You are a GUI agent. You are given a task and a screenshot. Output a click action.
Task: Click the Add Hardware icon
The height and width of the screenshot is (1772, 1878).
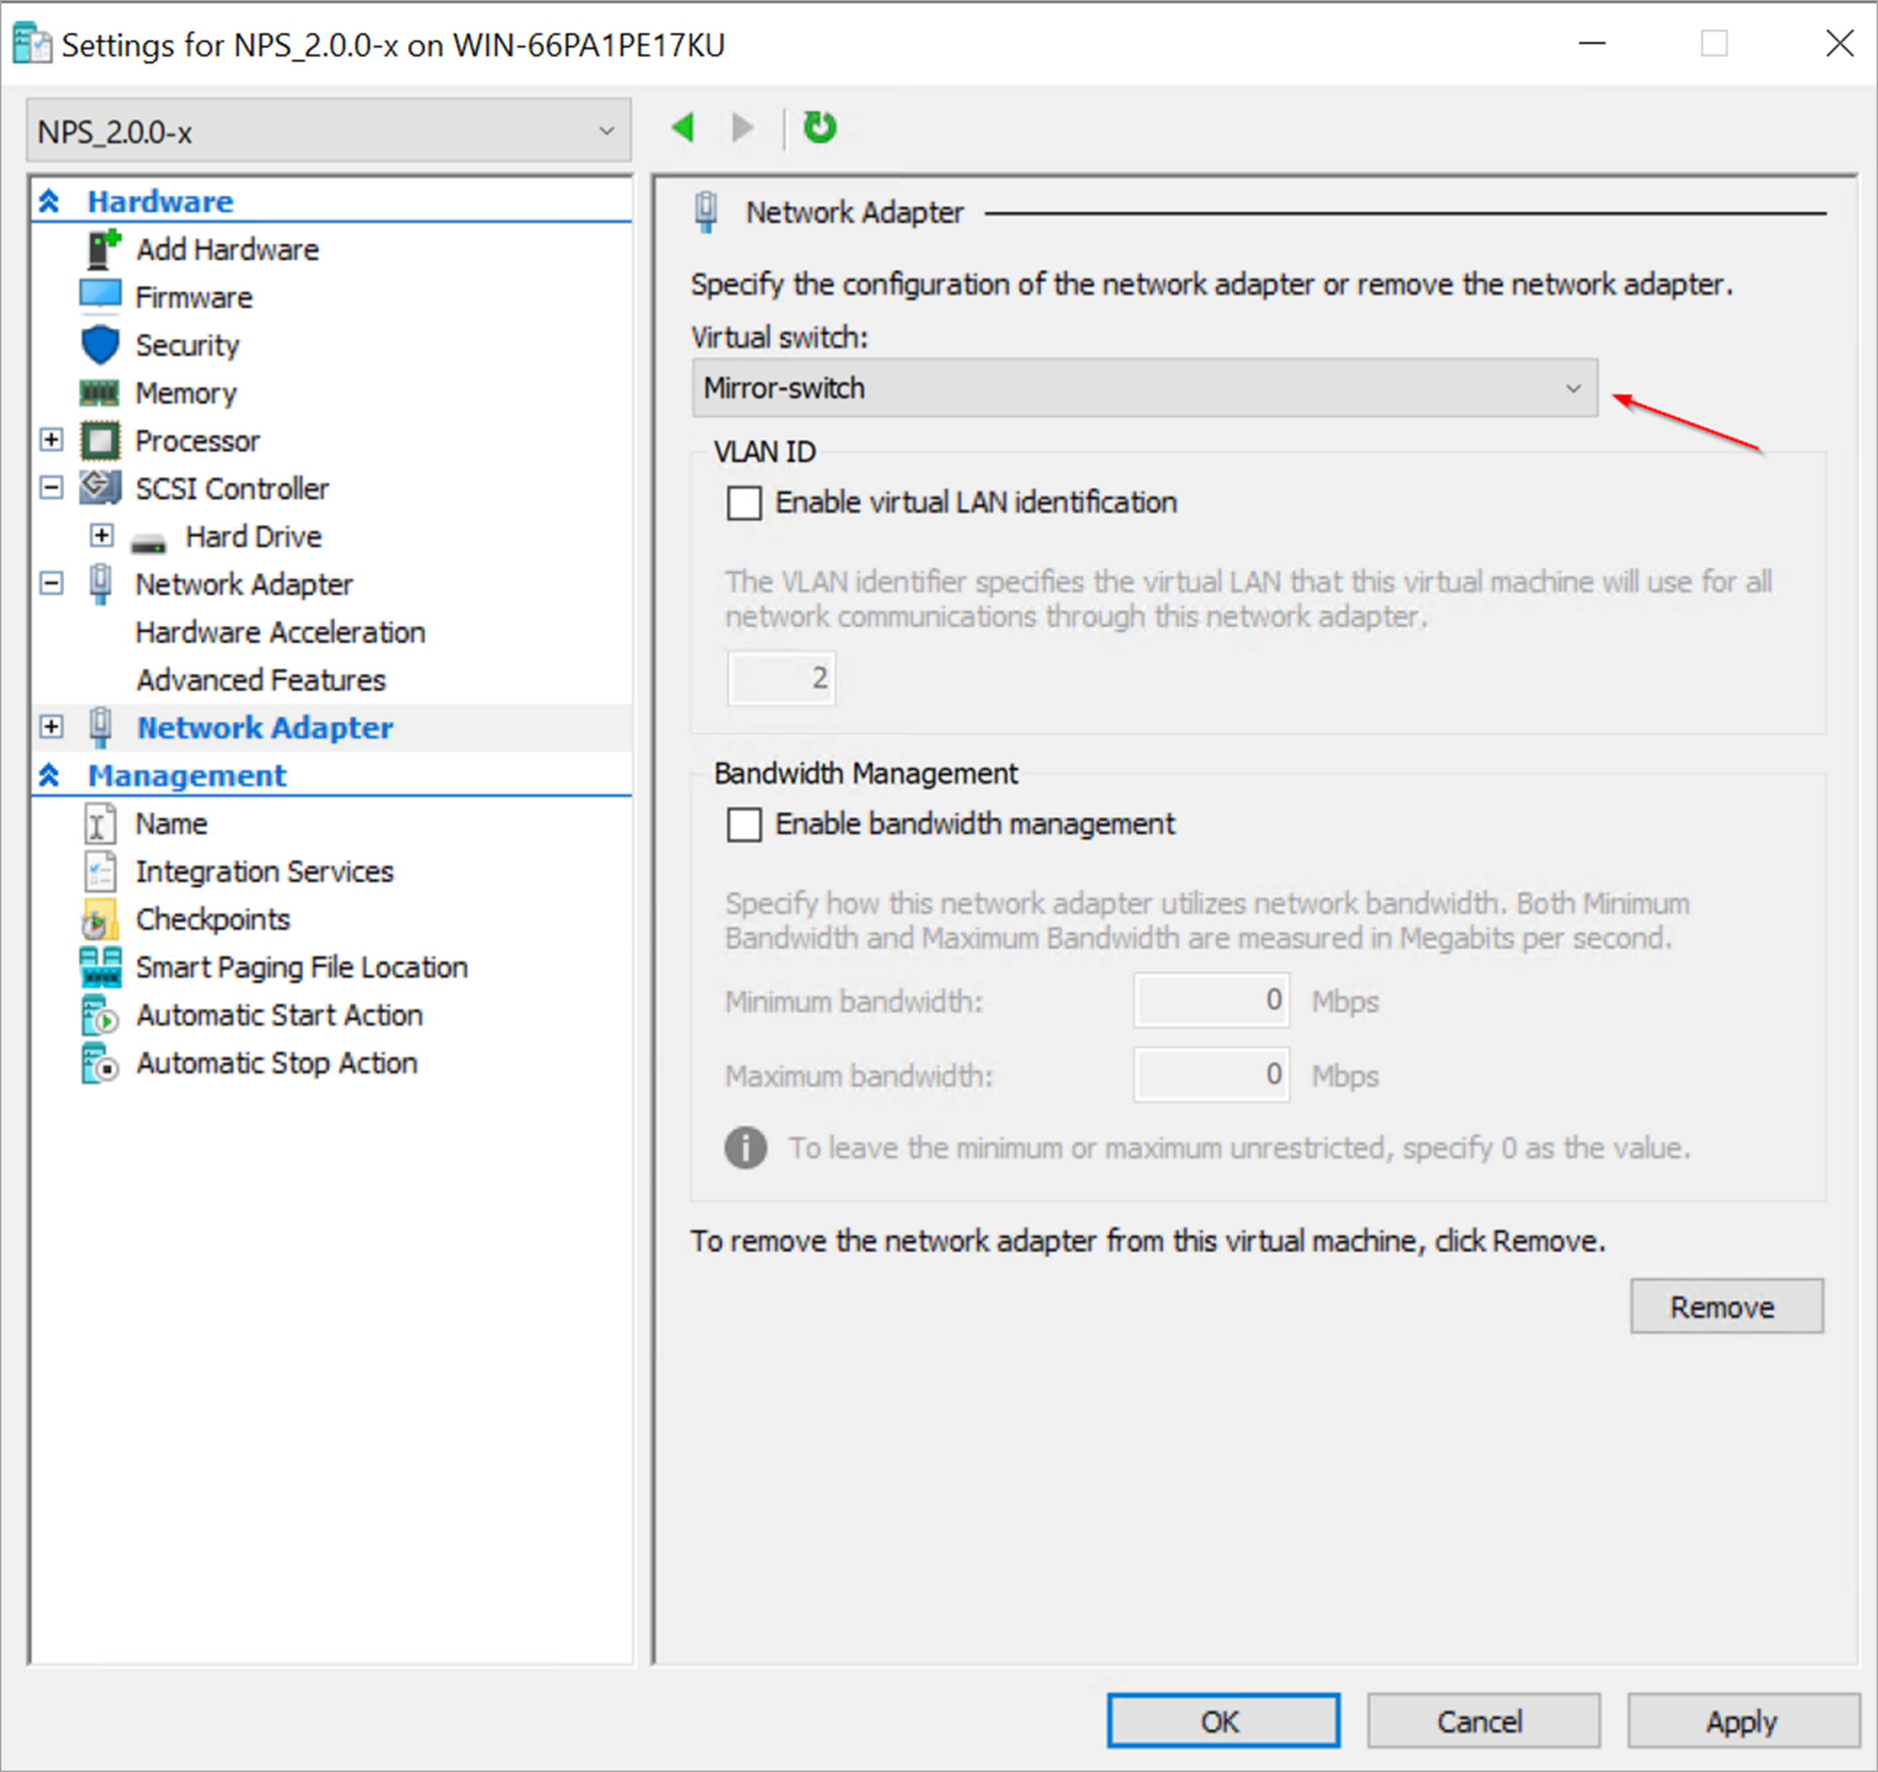[x=101, y=248]
